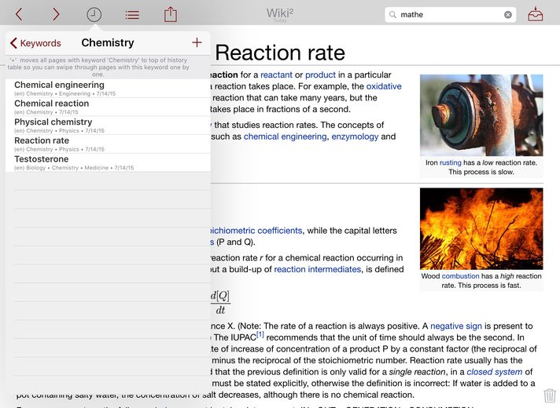This screenshot has width=560, height=408.
Task: Tap the magnifier icon in search
Action: (x=392, y=15)
